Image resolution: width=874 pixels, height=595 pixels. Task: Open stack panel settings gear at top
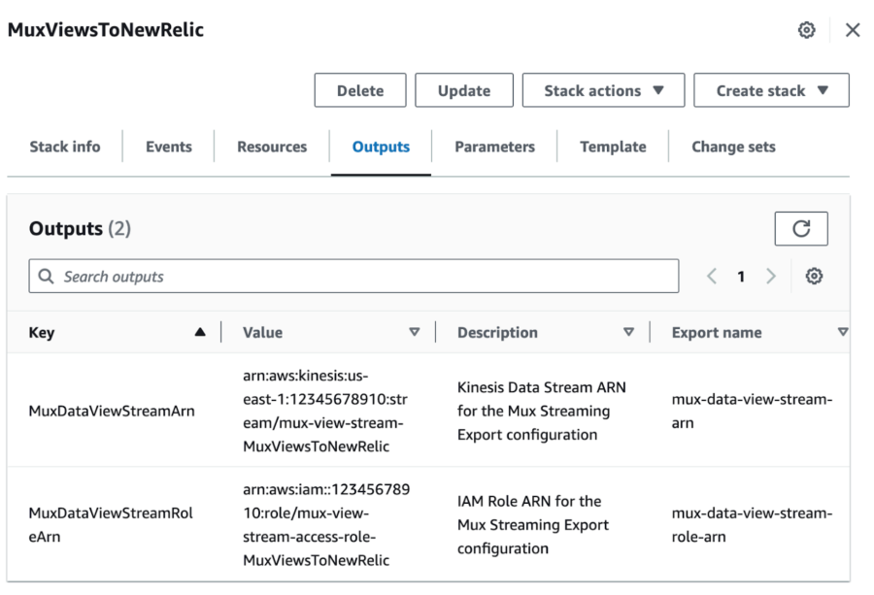click(x=806, y=30)
